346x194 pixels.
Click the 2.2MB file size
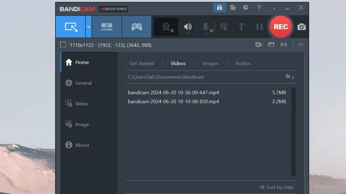coord(279,101)
